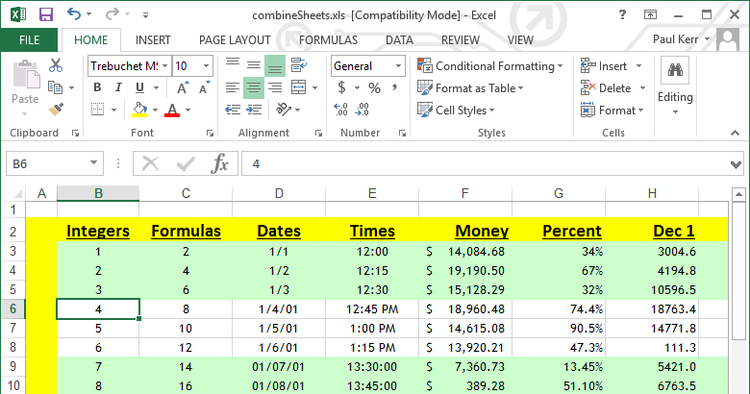Click the Select All corner triangle
Screen dimensions: 750x394
(x=17, y=194)
